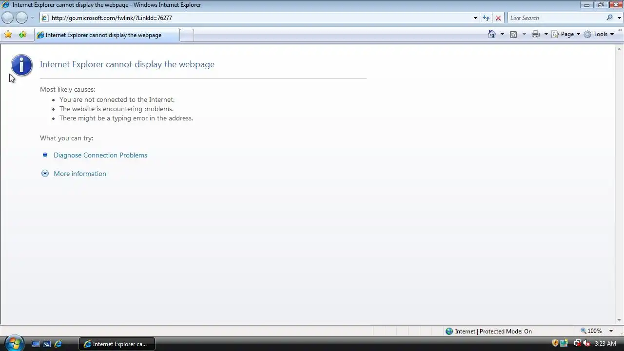Open the Windows Start orb
Image resolution: width=624 pixels, height=351 pixels.
[x=14, y=343]
